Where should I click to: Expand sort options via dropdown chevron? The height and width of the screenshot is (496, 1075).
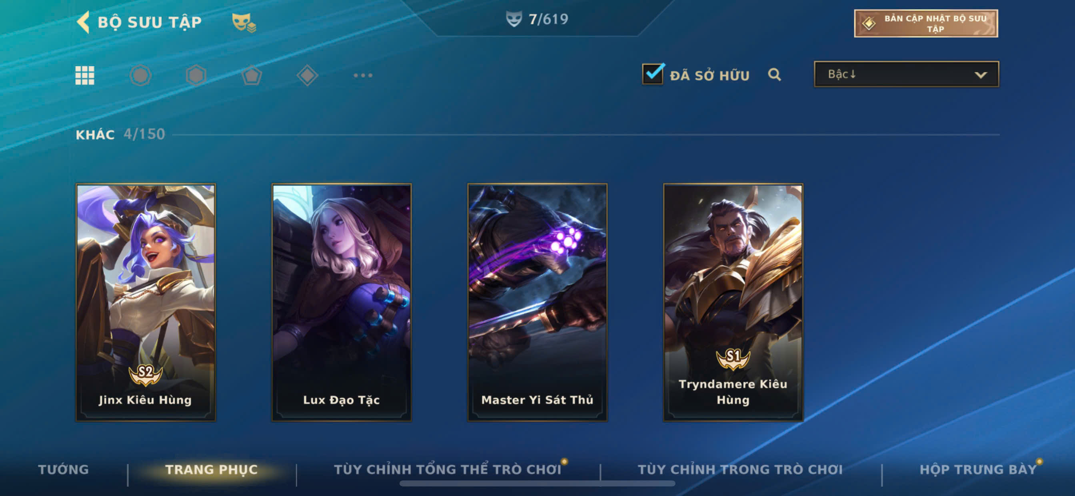(981, 75)
